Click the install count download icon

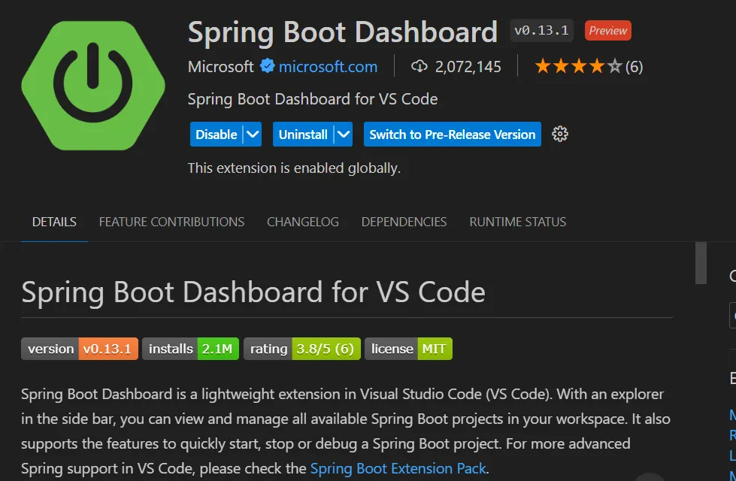point(419,67)
